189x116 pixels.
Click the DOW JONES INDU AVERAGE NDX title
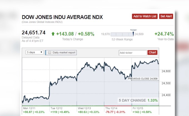(62, 17)
